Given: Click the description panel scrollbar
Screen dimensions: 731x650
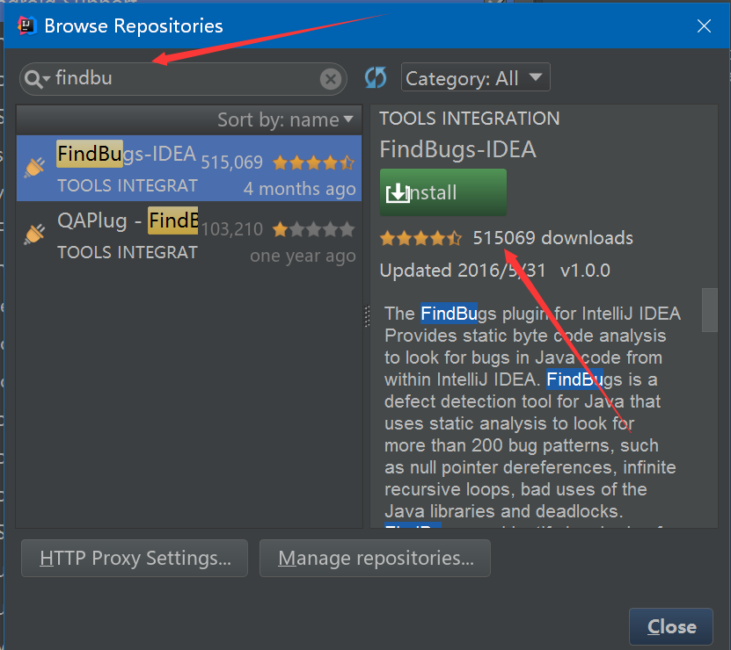Looking at the screenshot, I should coord(710,310).
